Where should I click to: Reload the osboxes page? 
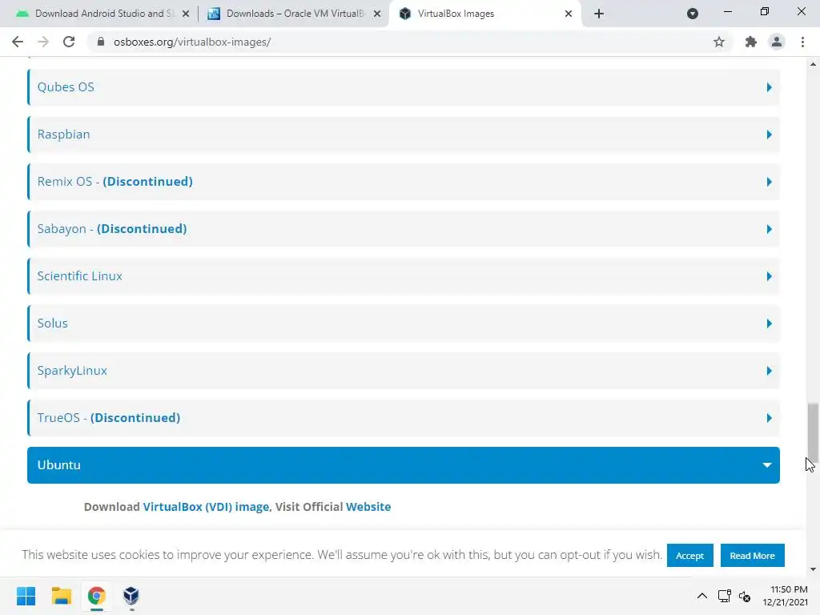(x=69, y=42)
